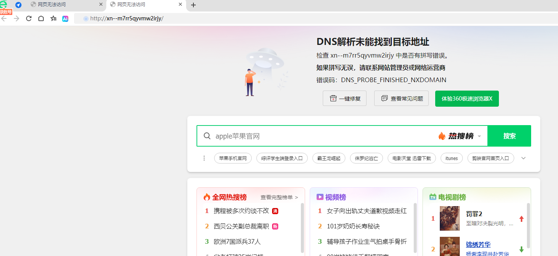
Task: Click the back navigation arrow
Action: [x=4, y=18]
